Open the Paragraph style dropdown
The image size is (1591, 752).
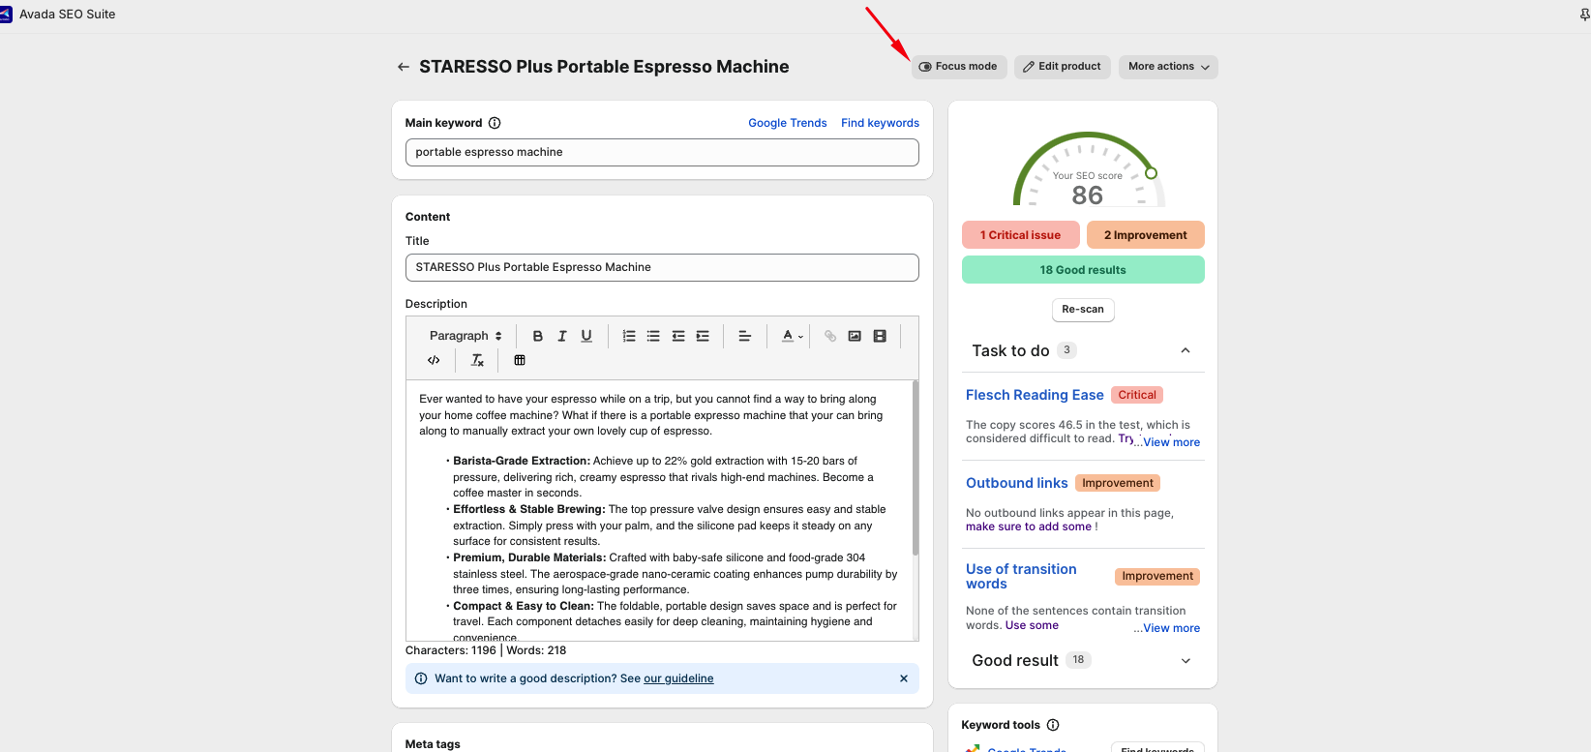pos(465,336)
